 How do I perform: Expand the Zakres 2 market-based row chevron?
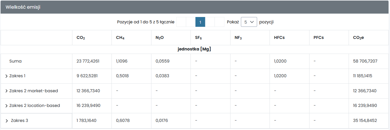point(6,91)
